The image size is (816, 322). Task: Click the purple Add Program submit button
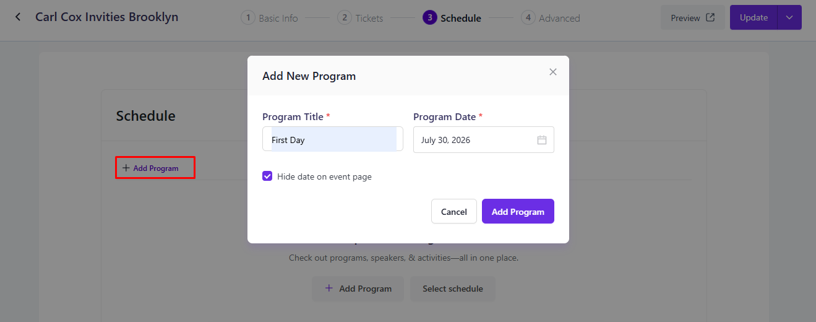pyautogui.click(x=518, y=211)
